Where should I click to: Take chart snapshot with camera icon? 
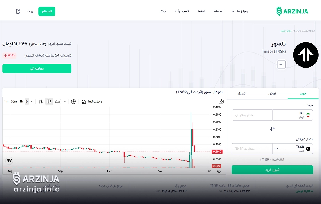tap(221, 101)
